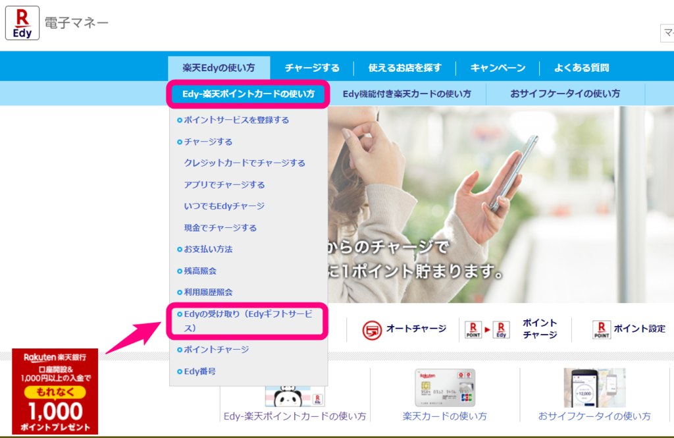Image resolution: width=674 pixels, height=438 pixels.
Task: Open 使えるお店を探す nav menu
Action: [405, 68]
